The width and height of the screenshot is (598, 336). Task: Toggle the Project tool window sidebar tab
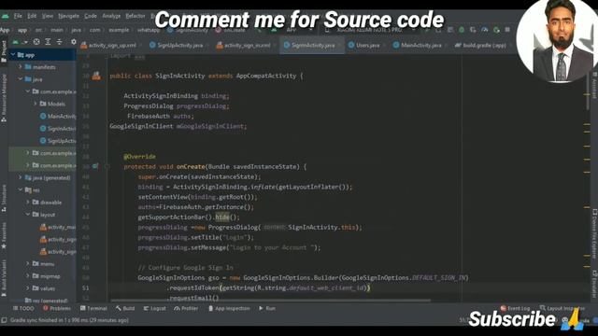click(4, 50)
